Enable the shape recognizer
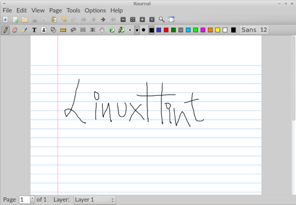 tap(53, 30)
